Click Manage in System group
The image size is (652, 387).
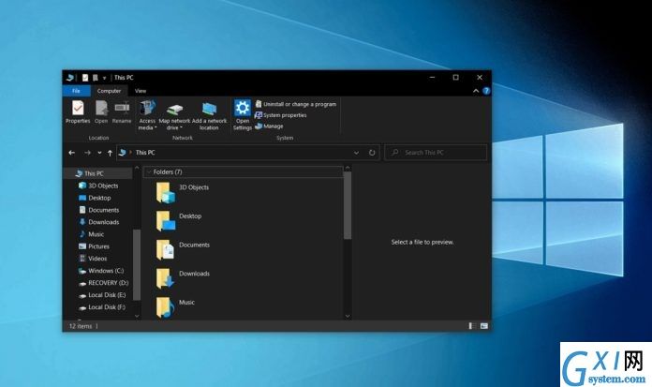click(x=269, y=127)
